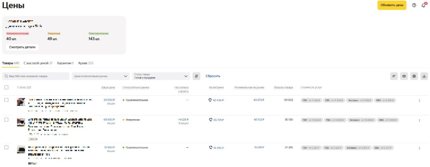Click showcase price 42 436 ₽
Screen dimensions: 430x167
tap(218, 100)
